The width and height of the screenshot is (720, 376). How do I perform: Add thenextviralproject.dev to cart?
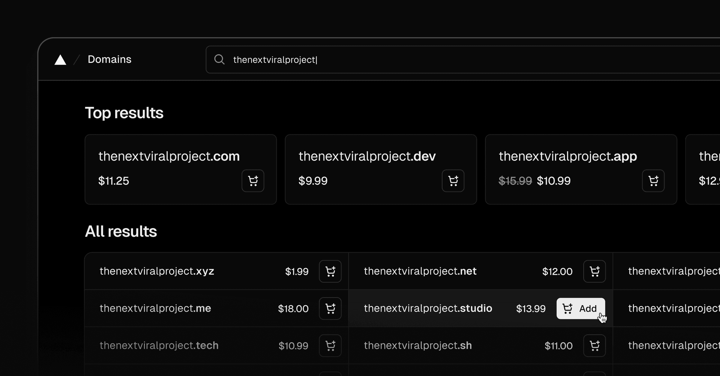[x=453, y=181]
